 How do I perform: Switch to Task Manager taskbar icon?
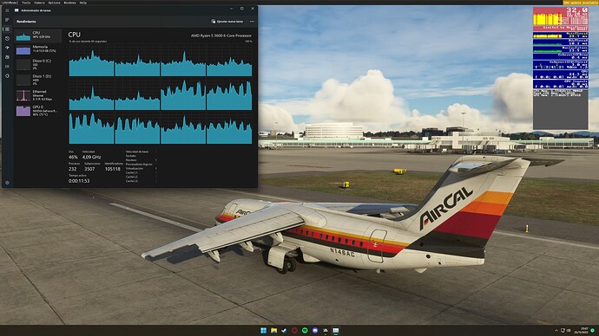point(335,330)
